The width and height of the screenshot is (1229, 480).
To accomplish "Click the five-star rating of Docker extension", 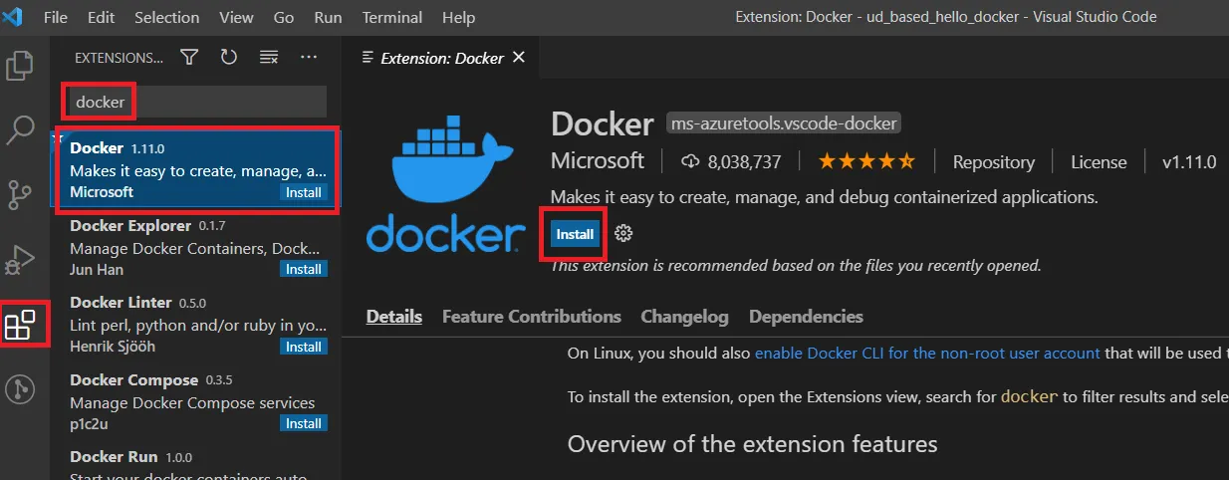I will point(866,161).
